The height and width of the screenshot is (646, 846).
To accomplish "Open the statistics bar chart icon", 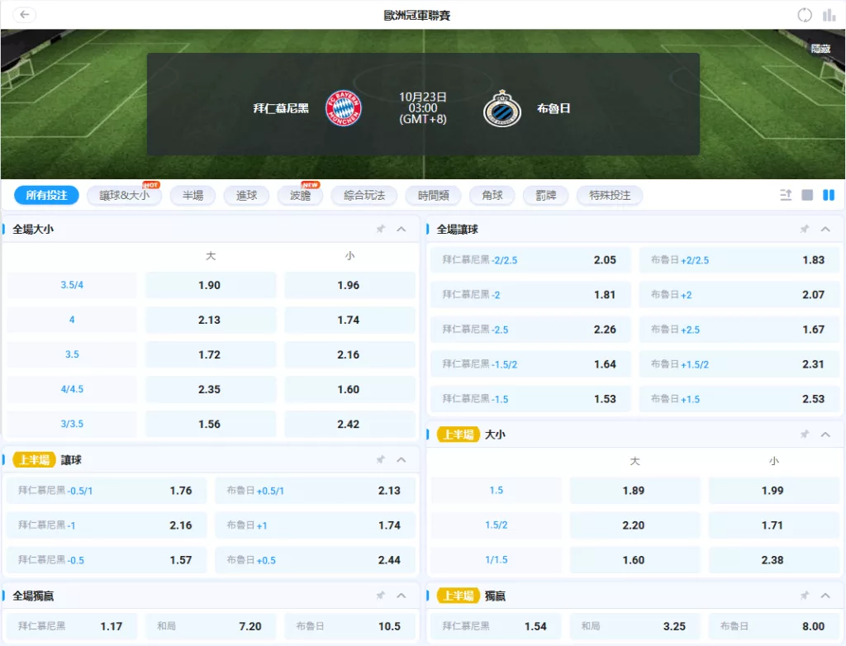I will [x=829, y=15].
